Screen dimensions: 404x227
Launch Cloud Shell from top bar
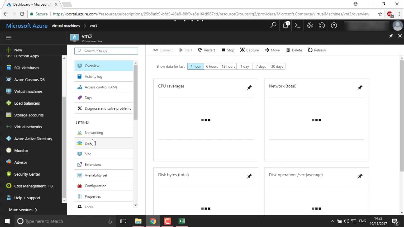[x=297, y=26]
